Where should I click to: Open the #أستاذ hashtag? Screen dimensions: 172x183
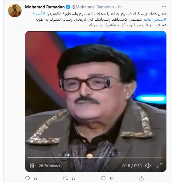tap(39, 14)
